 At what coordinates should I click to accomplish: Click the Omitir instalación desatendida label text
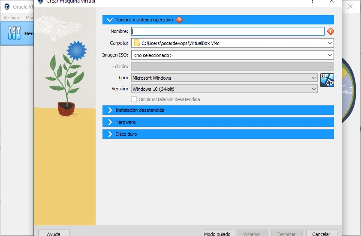point(169,99)
